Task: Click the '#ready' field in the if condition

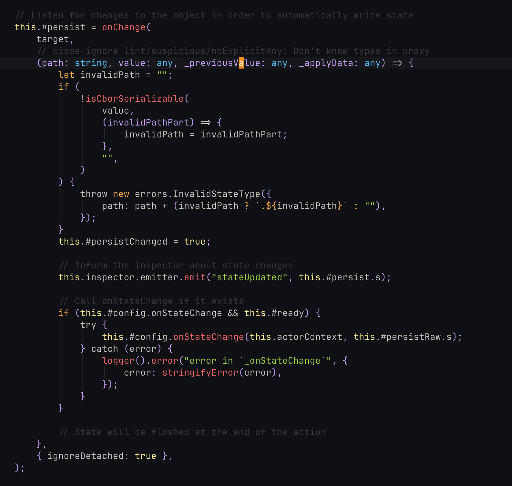Action: pos(288,313)
